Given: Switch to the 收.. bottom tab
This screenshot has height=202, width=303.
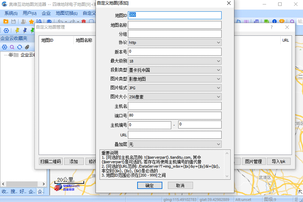Looking at the screenshot, I should (x=5, y=191).
